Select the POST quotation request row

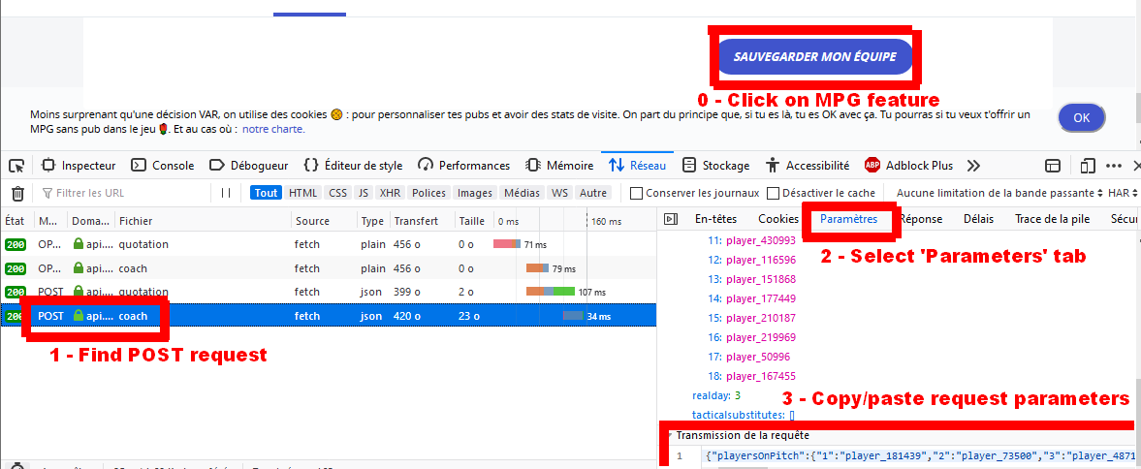coord(329,292)
